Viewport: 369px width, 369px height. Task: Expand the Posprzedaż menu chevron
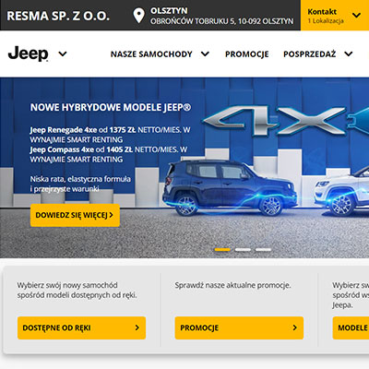click(349, 54)
